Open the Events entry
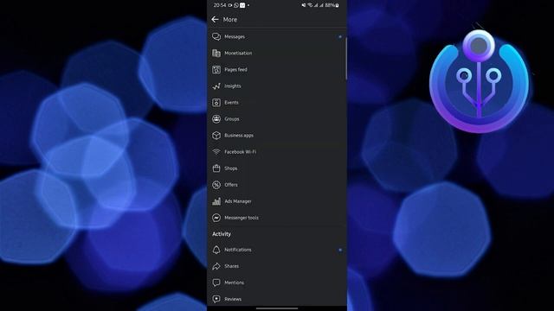554x311 pixels. point(231,103)
